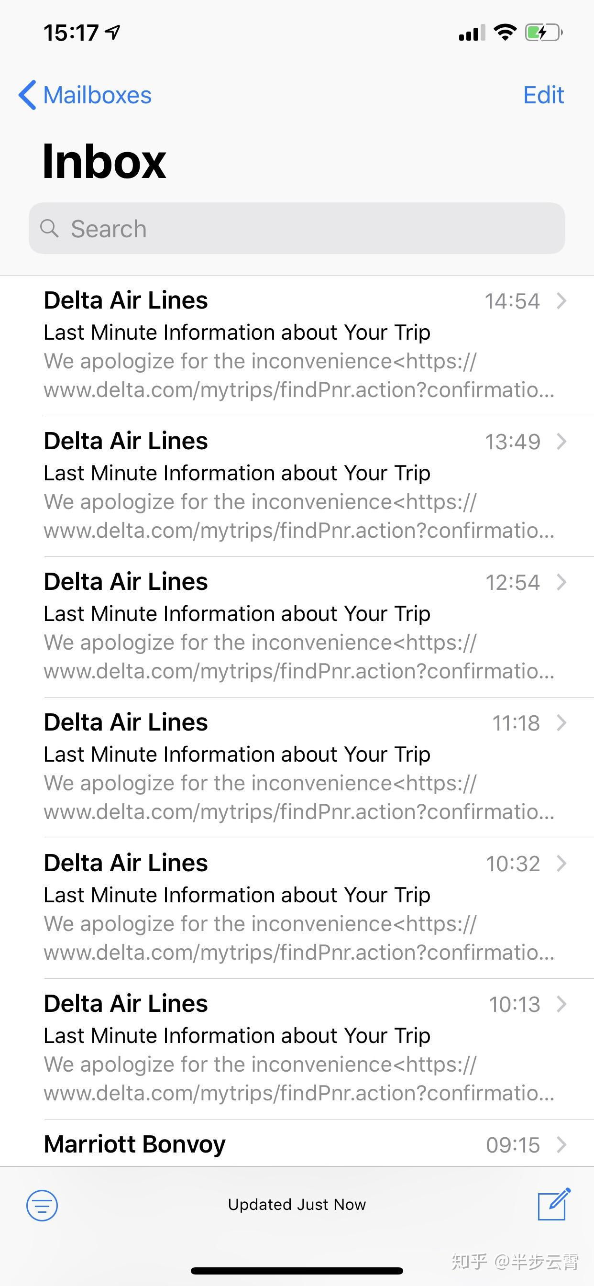This screenshot has width=594, height=1286.
Task: Open disclosure chevron on 09:15 Marriott email
Action: pyautogui.click(x=561, y=1144)
